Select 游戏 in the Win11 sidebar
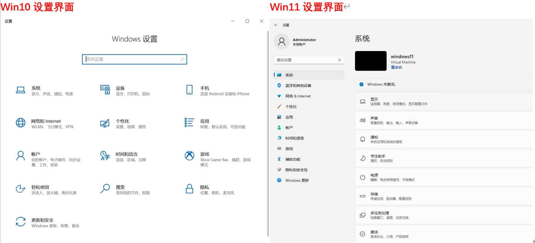The height and width of the screenshot is (243, 535). point(309,149)
